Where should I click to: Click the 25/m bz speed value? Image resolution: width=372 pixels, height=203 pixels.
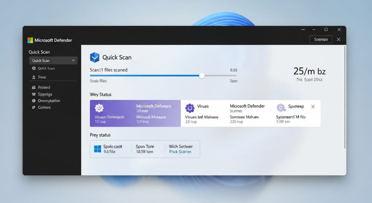pos(310,71)
